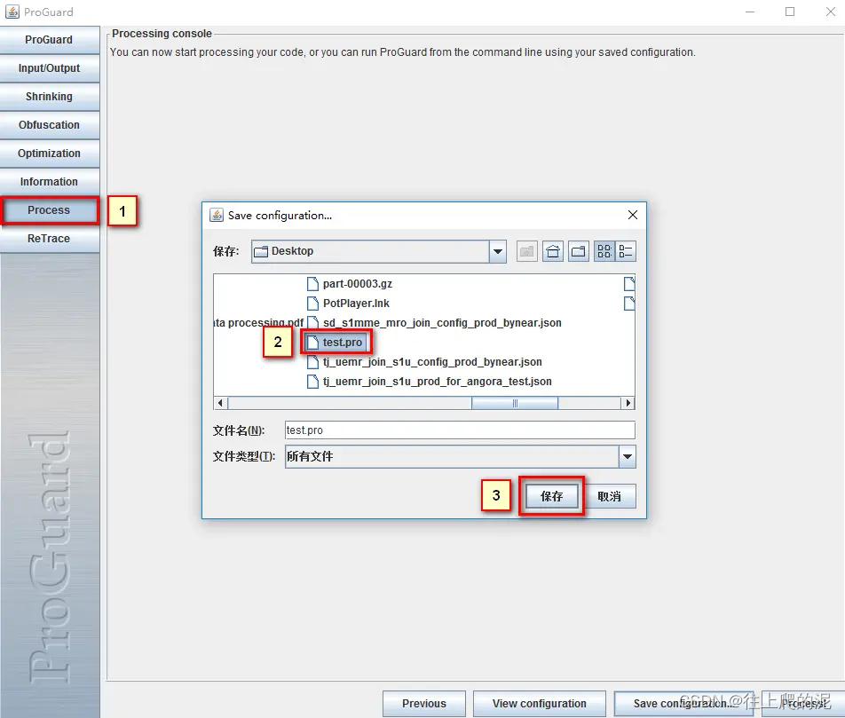The height and width of the screenshot is (718, 845).
Task: Go to home folder icon
Action: tap(553, 251)
